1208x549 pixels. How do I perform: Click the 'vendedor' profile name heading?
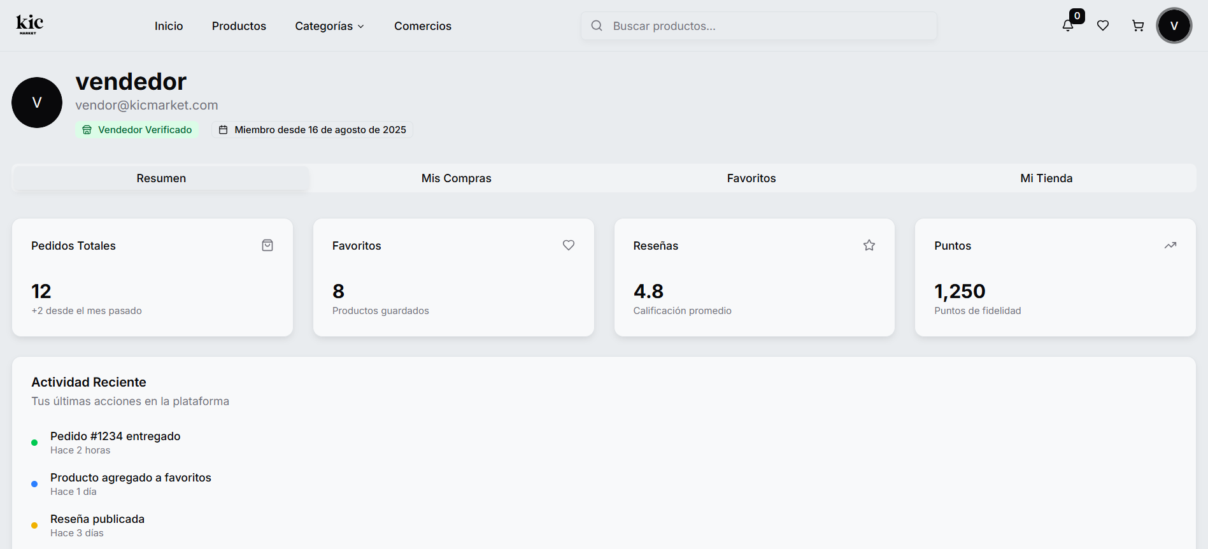click(131, 82)
